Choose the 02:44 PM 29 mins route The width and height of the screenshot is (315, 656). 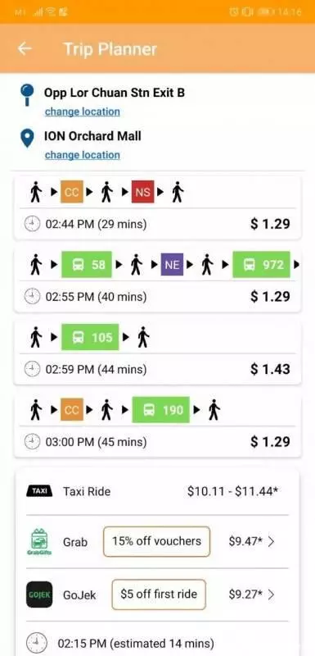[157, 207]
